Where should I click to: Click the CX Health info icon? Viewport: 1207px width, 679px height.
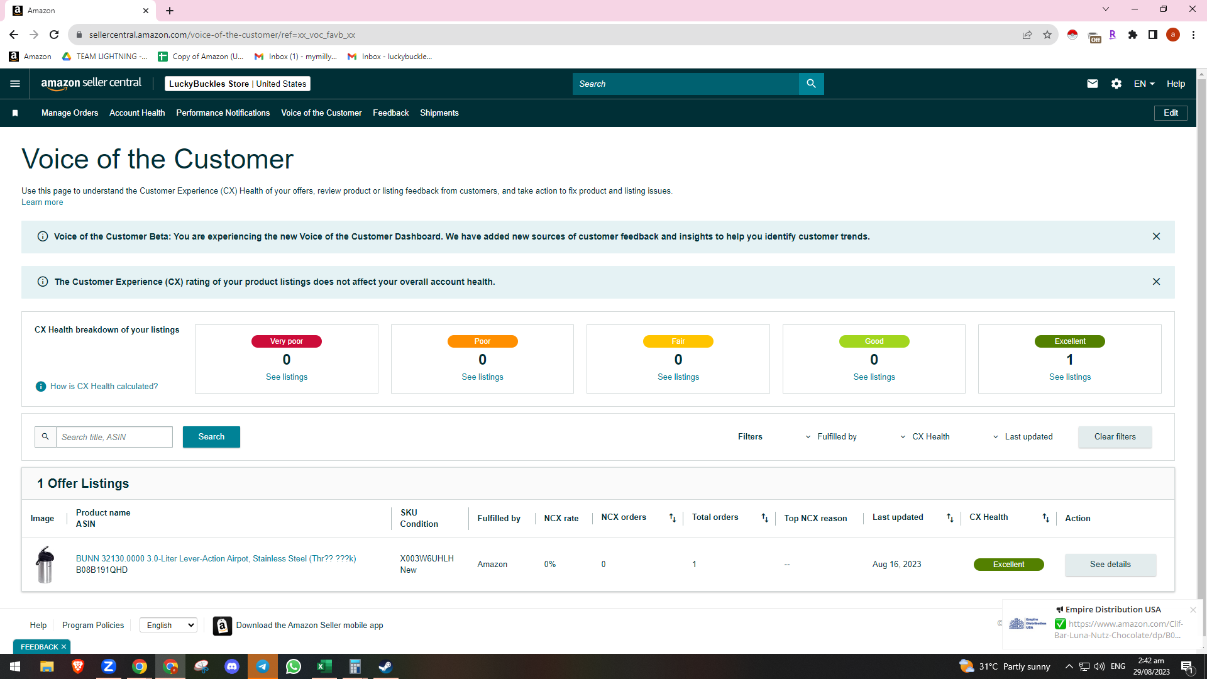point(41,387)
